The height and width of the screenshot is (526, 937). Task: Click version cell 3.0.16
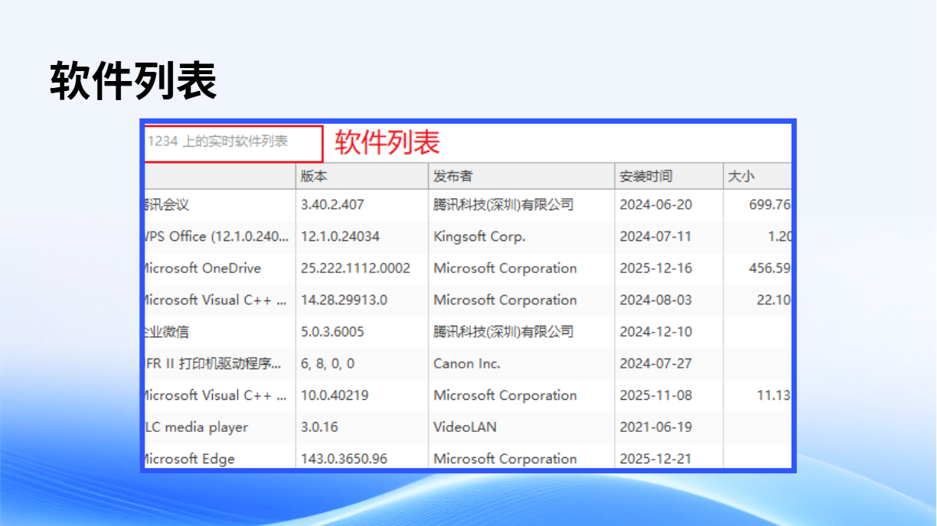tap(319, 427)
